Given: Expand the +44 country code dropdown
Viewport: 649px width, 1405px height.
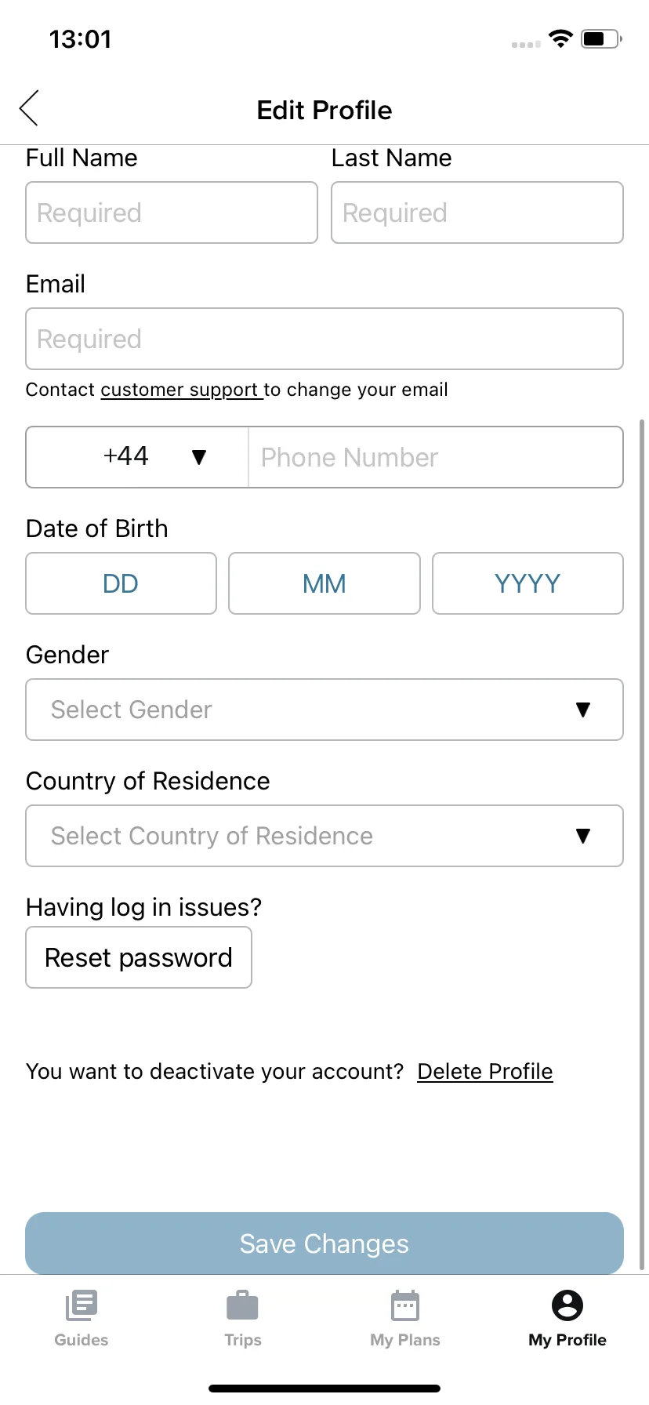Looking at the screenshot, I should [x=137, y=457].
